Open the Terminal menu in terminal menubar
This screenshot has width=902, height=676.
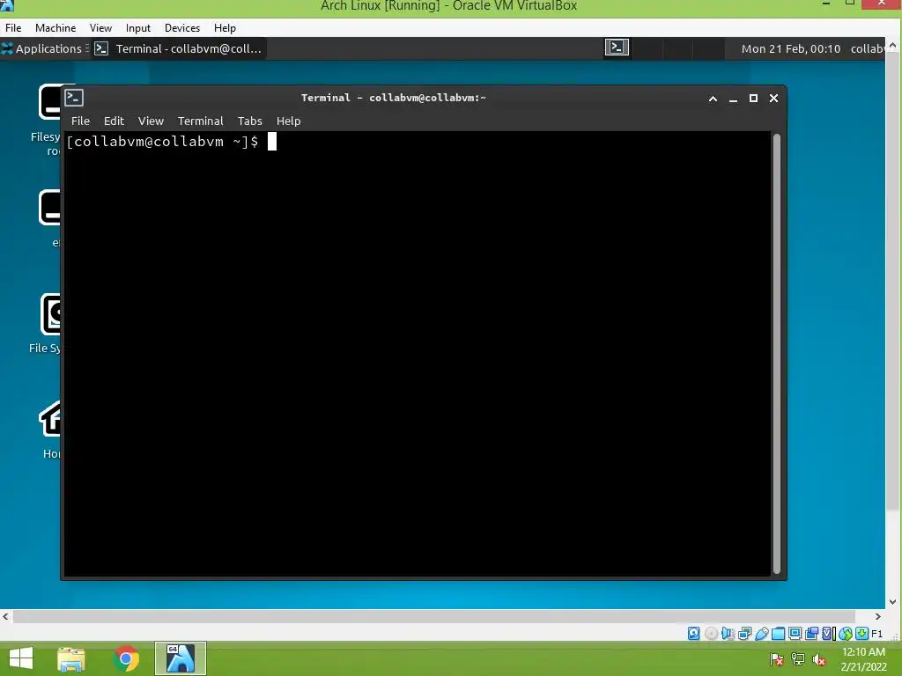point(200,121)
